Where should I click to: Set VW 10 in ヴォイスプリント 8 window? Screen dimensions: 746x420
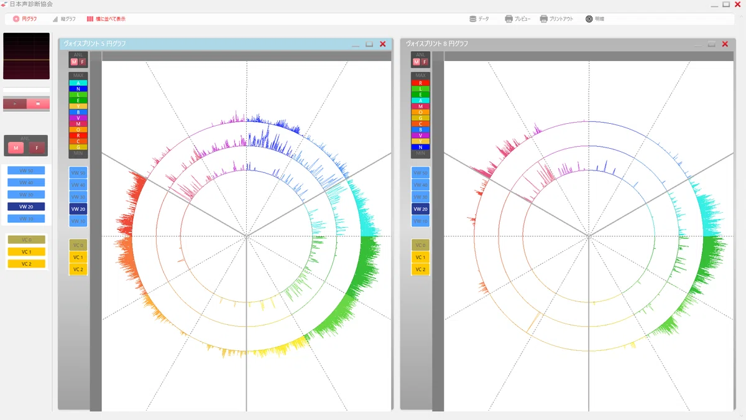coord(420,222)
